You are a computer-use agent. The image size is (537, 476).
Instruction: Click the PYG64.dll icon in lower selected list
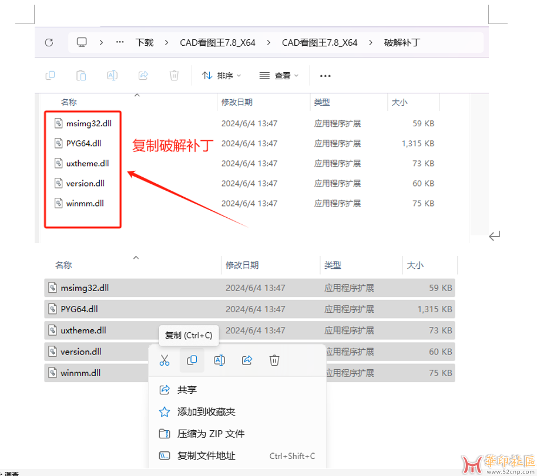(52, 309)
